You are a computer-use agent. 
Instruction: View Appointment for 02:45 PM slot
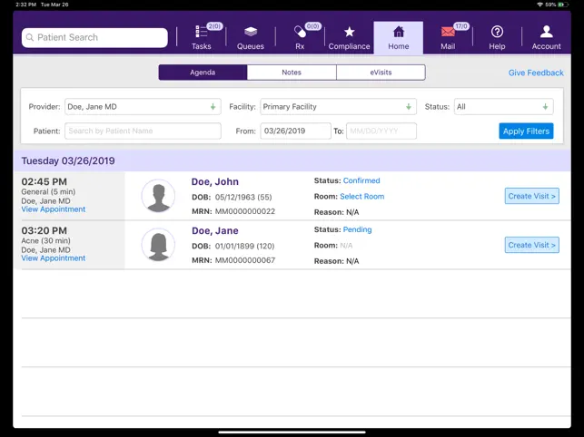point(54,209)
